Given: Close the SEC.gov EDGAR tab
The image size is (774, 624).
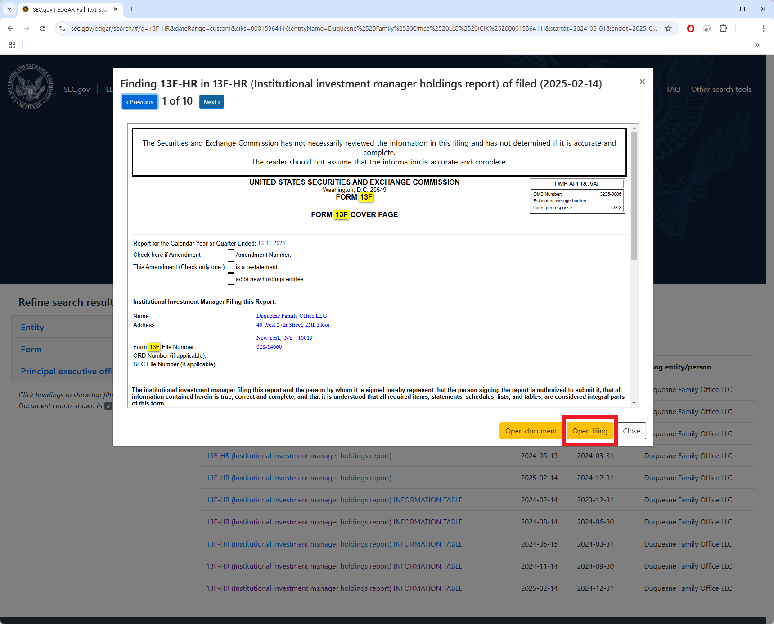Looking at the screenshot, I should coord(116,9).
